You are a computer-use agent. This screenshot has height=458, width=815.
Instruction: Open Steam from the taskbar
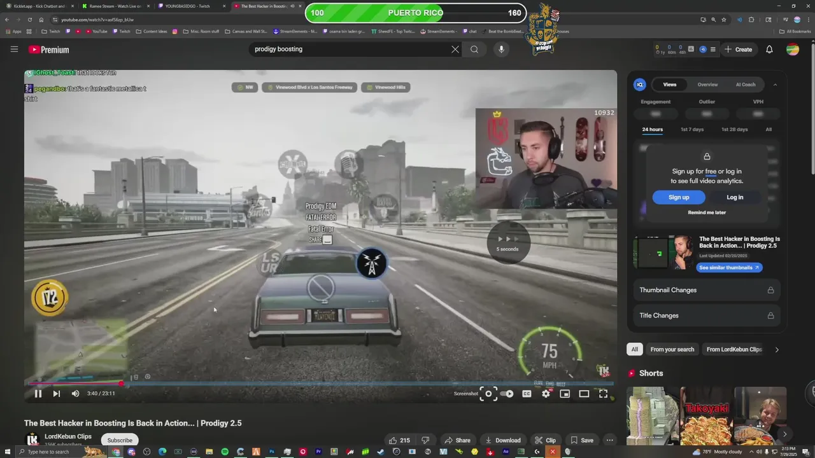[x=381, y=452]
